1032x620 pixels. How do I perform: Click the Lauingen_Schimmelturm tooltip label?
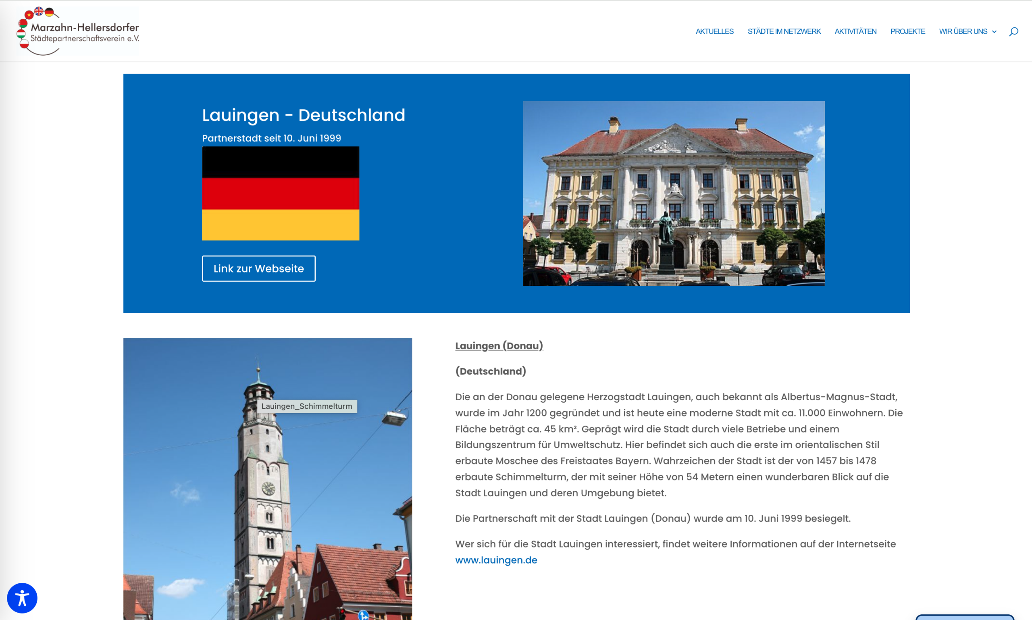click(307, 406)
